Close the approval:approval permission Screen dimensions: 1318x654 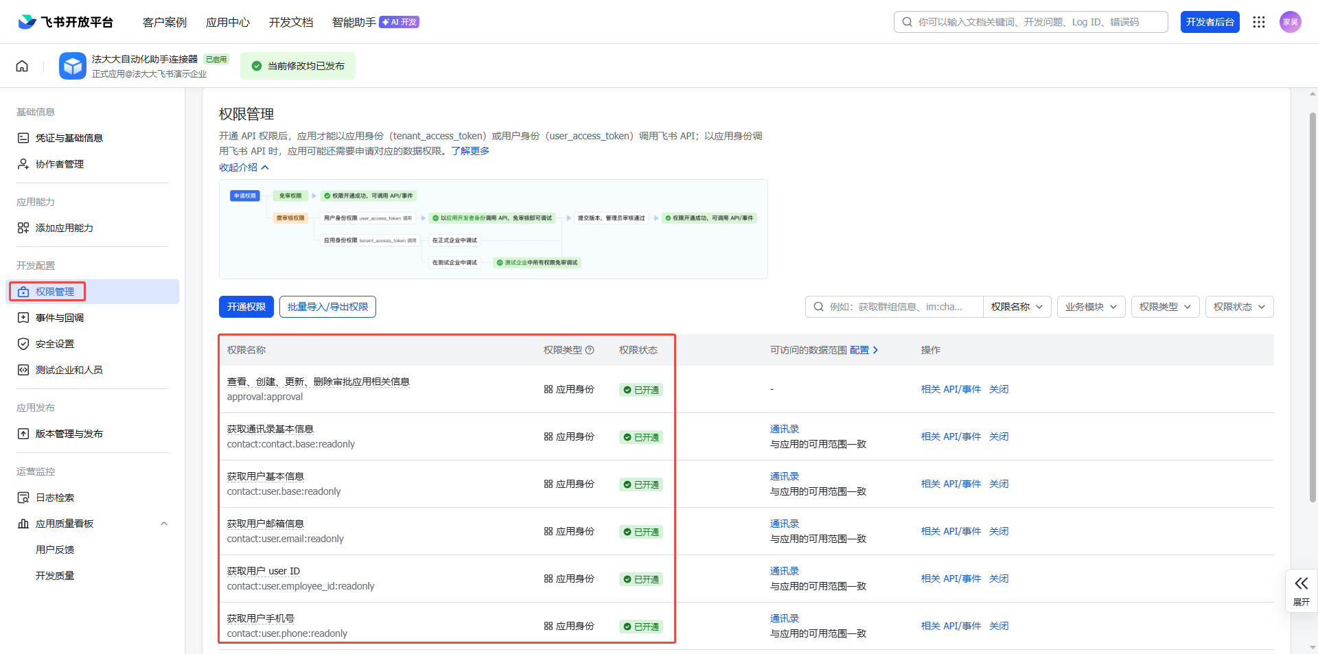tap(999, 389)
